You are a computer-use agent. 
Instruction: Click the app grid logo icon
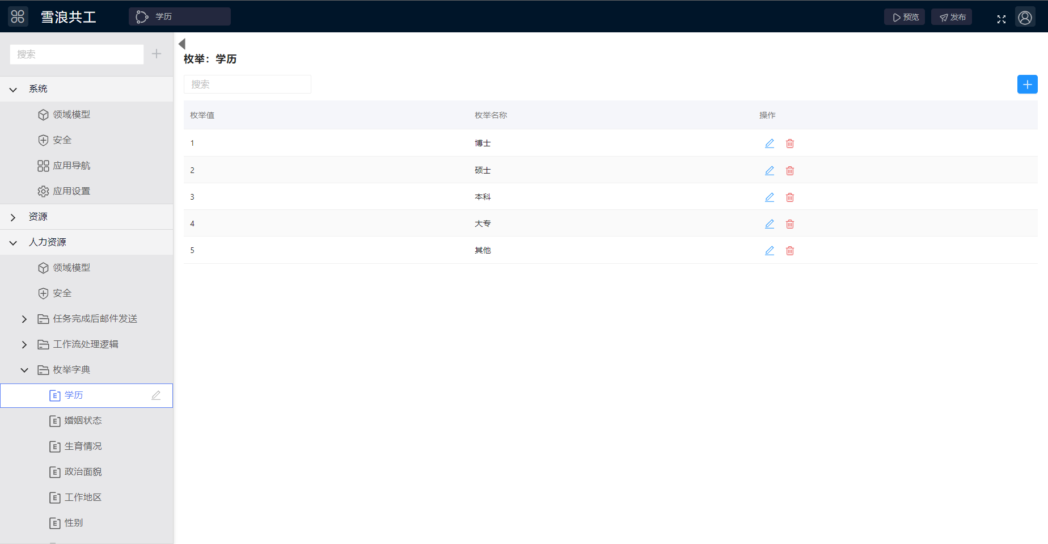pyautogui.click(x=18, y=16)
